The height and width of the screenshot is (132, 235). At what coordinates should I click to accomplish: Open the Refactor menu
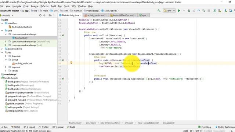pos(44,6)
